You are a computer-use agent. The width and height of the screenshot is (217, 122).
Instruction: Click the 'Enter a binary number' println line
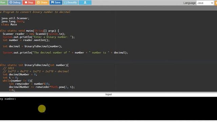[x=39, y=37]
